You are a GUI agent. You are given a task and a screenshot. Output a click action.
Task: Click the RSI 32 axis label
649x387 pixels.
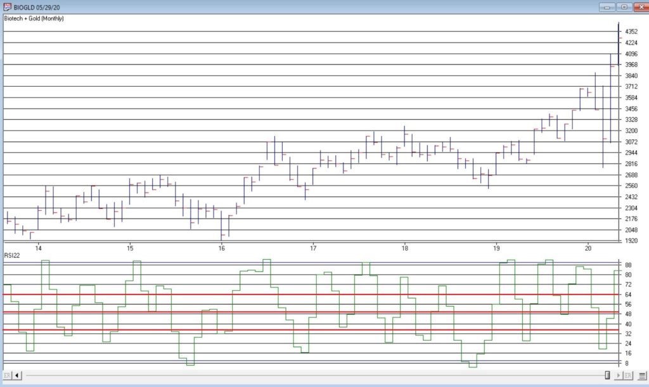click(628, 334)
